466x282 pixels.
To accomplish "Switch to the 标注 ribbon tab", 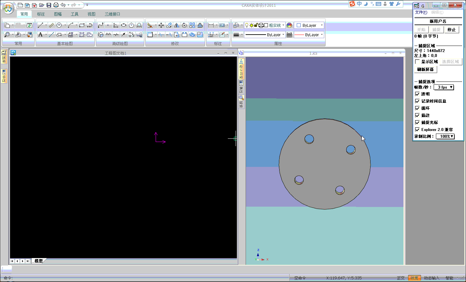I will click(x=41, y=14).
